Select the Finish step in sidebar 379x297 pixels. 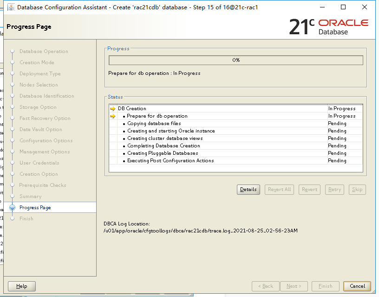26,218
